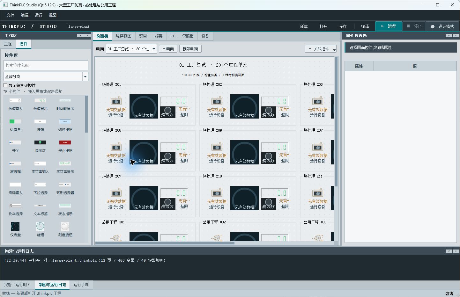Select the 数值输入 widget in the library

[x=15, y=104]
